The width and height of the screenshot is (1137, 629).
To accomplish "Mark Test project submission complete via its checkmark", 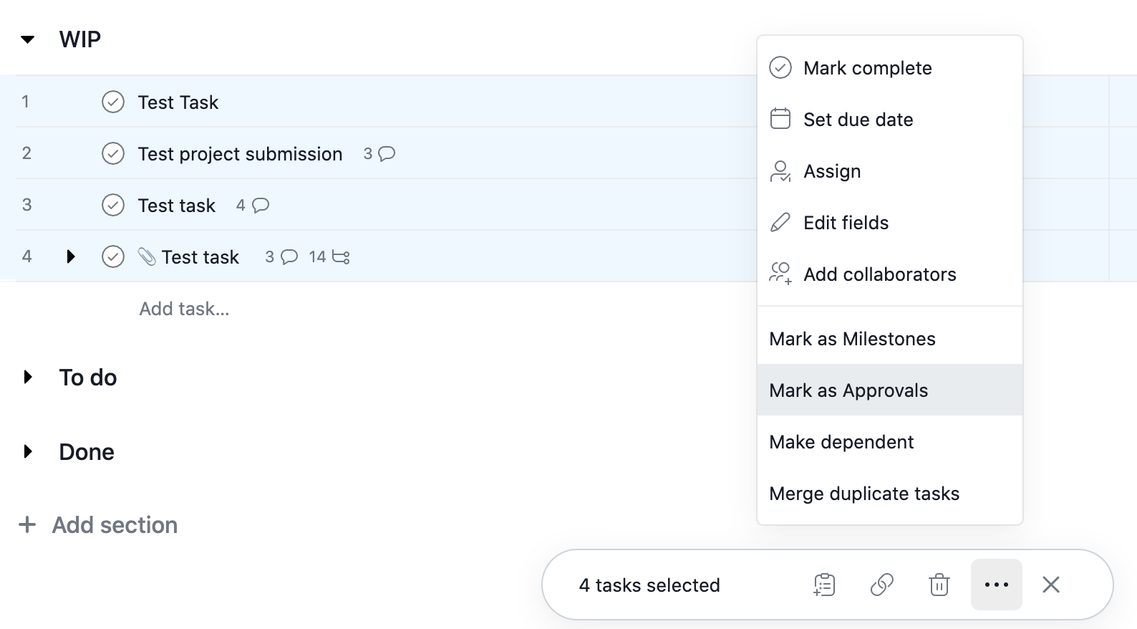I will [113, 153].
